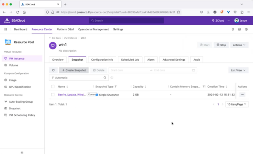Reload the page with browser refresh icon

coord(17,12)
